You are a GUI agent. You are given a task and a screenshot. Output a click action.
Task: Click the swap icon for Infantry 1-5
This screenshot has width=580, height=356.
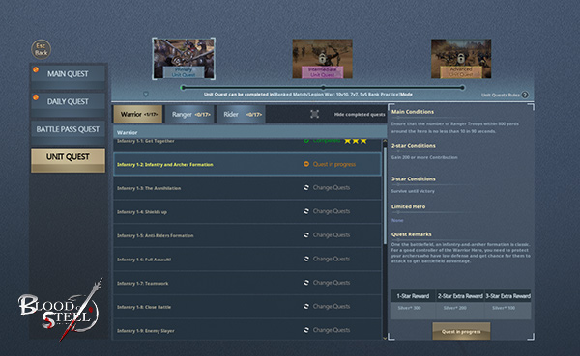click(306, 235)
